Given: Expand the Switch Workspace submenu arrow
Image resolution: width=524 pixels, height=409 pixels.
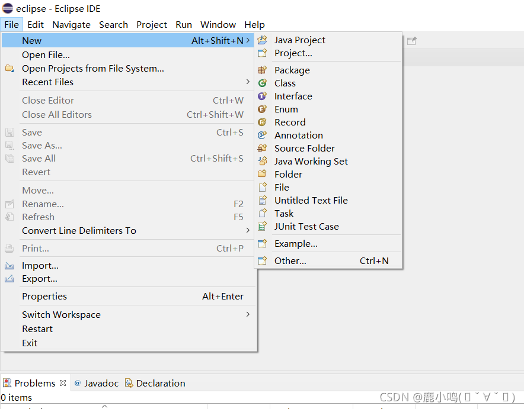Looking at the screenshot, I should (248, 314).
